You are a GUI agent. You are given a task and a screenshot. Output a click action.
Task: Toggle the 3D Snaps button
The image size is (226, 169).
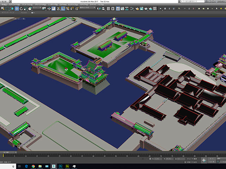(x=58, y=8)
